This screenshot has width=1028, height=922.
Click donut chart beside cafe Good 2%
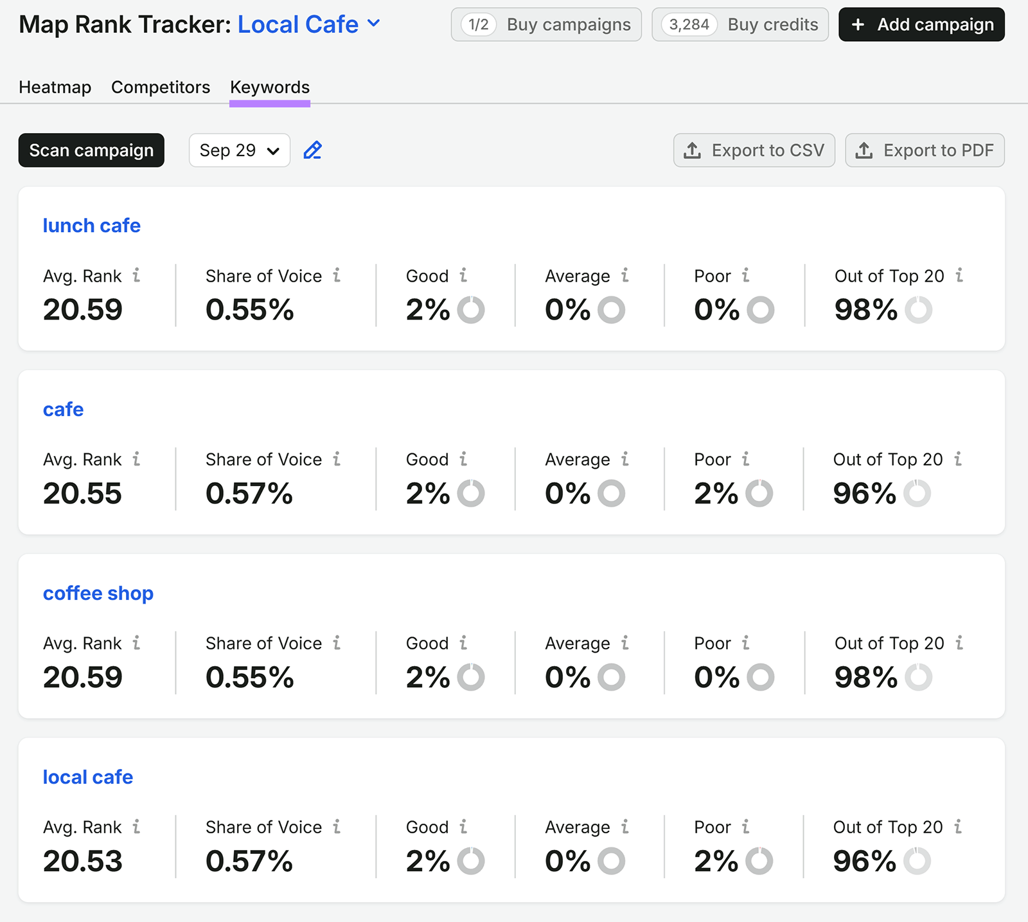tap(471, 494)
